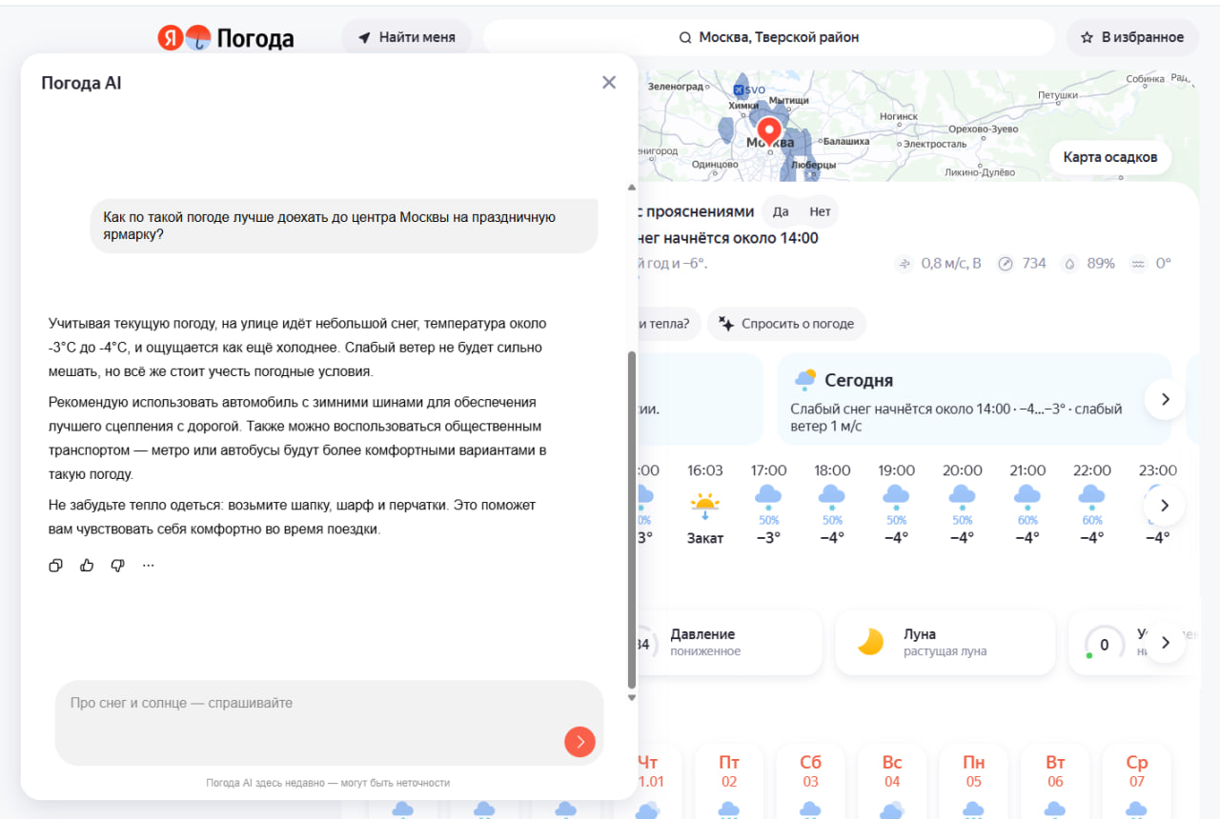Dislike the AI answer with thumbs down

click(117, 566)
